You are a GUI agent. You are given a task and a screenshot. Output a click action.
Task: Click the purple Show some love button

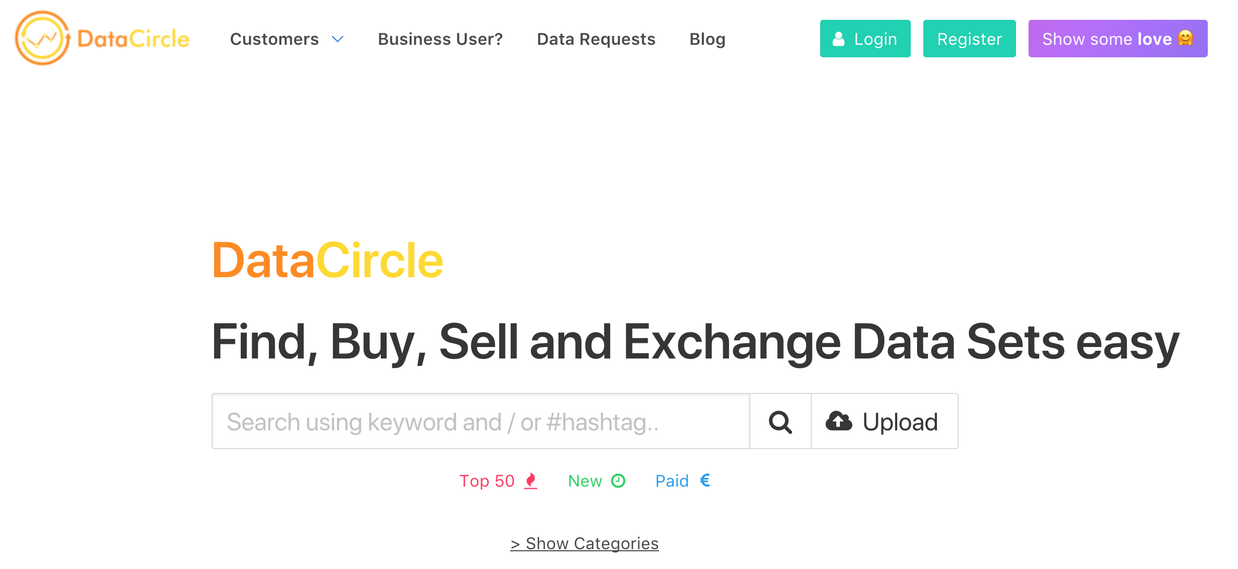point(1118,38)
